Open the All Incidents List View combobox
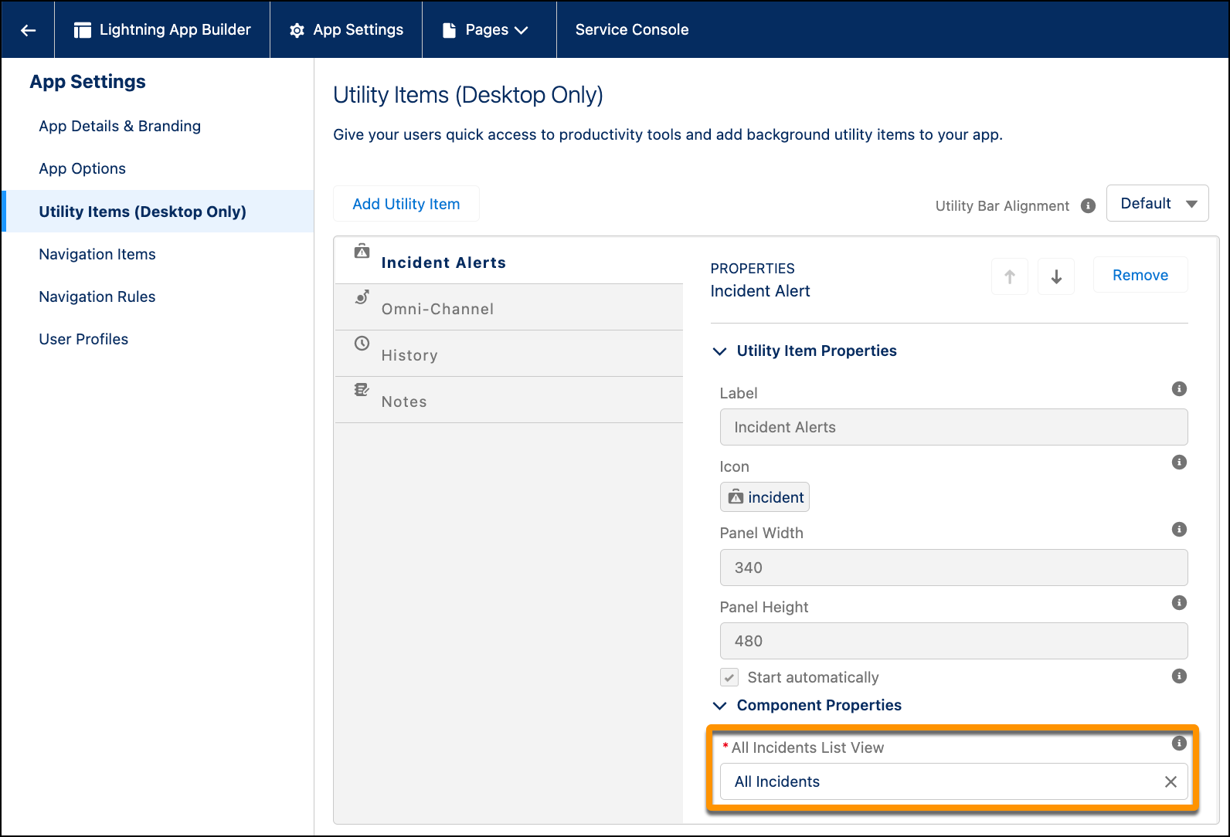 coord(953,781)
